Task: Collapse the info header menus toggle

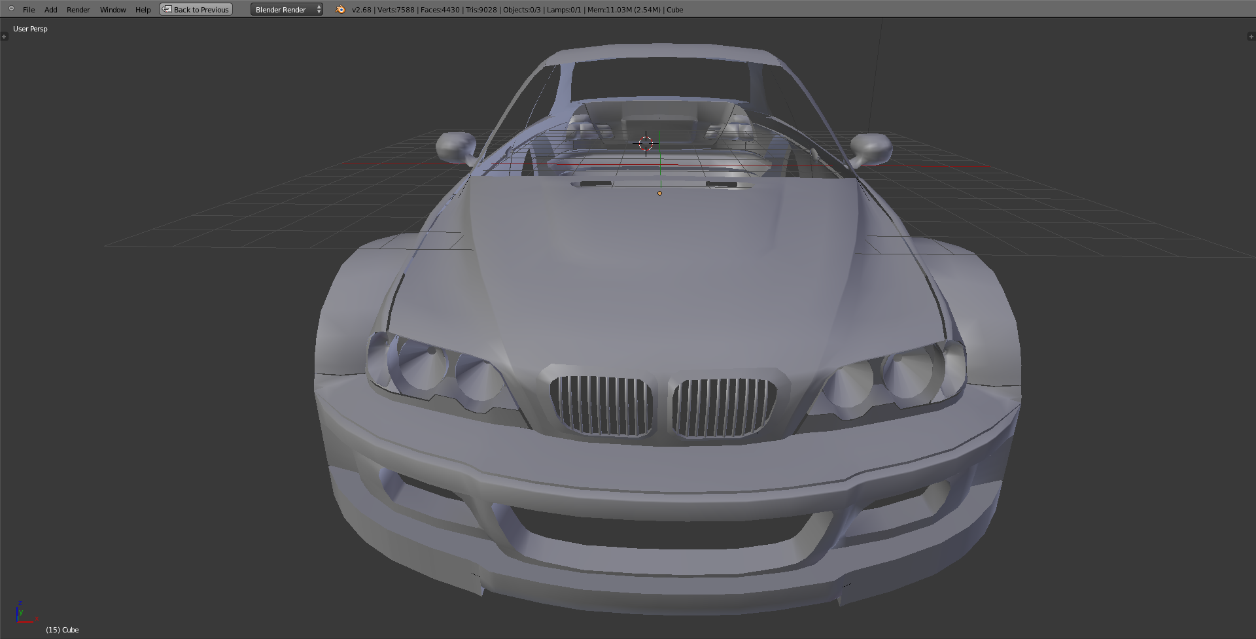Action: coord(11,9)
